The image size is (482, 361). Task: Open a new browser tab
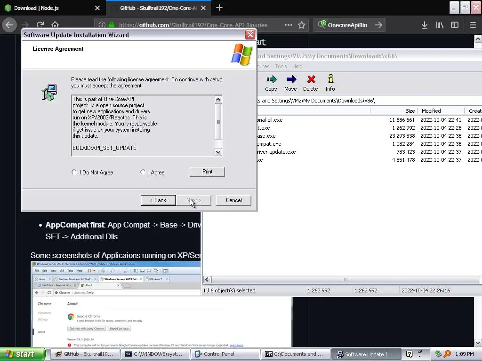[219, 8]
